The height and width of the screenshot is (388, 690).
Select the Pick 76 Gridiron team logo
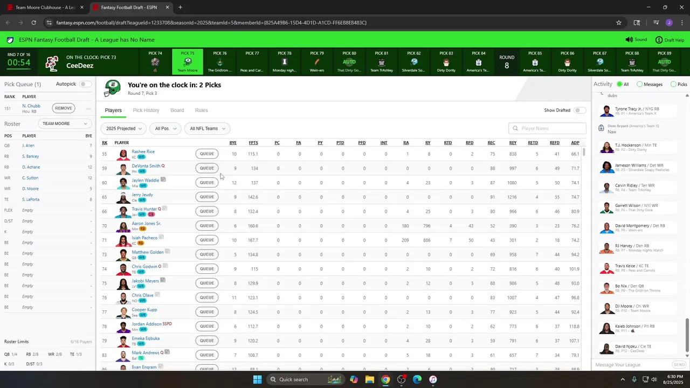click(220, 63)
